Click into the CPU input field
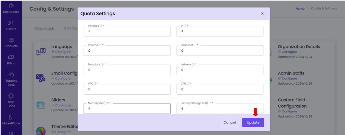This screenshot has width=345, height=135. pyautogui.click(x=220, y=89)
